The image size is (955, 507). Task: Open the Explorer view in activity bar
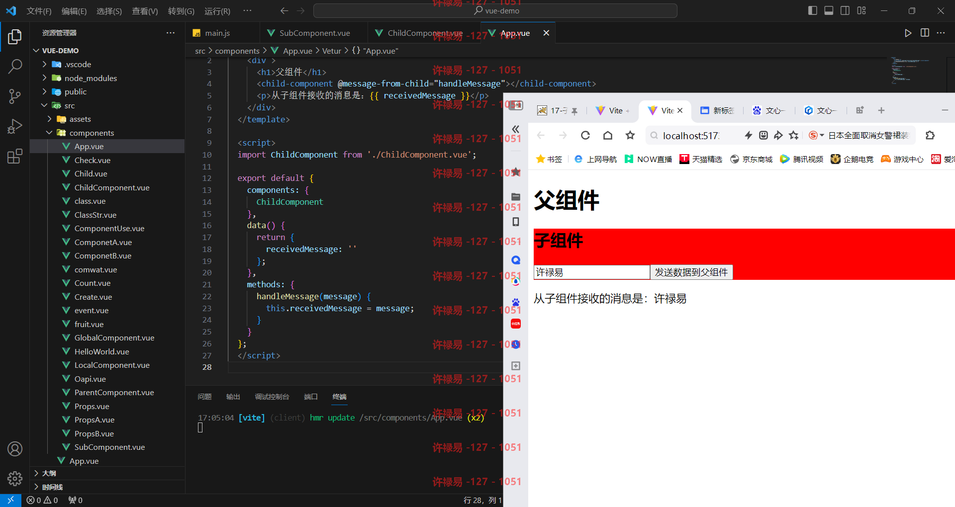click(x=15, y=37)
